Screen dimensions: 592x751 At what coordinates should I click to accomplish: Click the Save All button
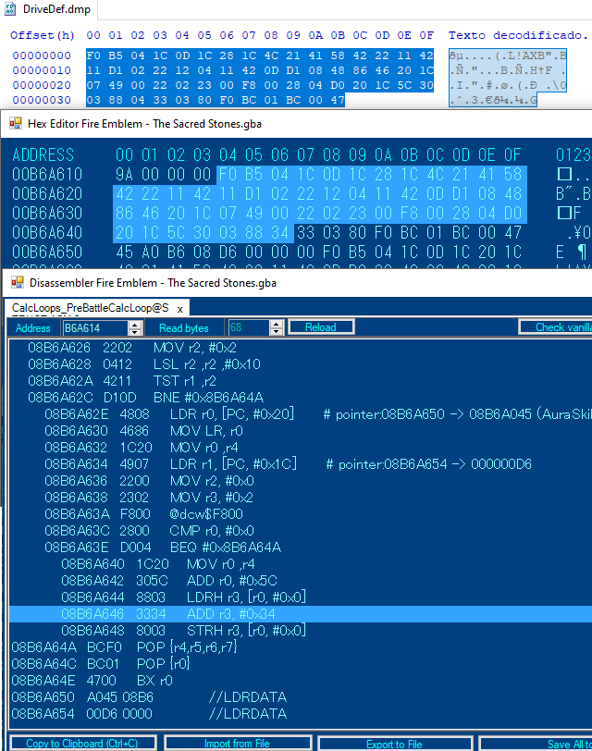[x=557, y=744]
